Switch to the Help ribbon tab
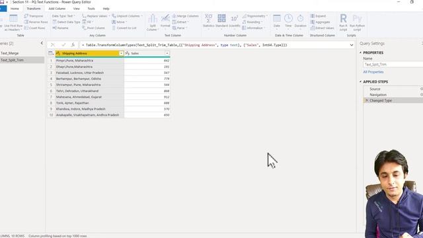Viewport: 423px width, 238px height. click(106, 9)
